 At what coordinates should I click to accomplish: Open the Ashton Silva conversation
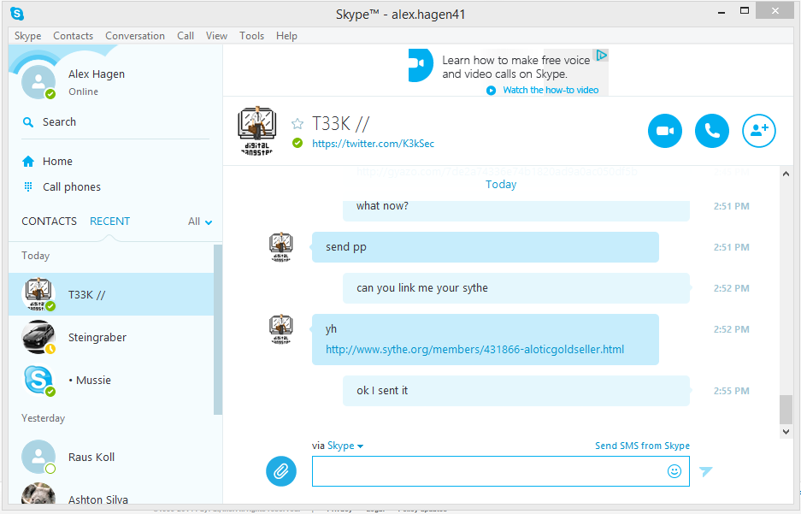tap(111, 495)
